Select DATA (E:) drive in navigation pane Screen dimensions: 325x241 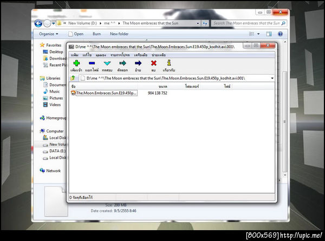coord(54,151)
